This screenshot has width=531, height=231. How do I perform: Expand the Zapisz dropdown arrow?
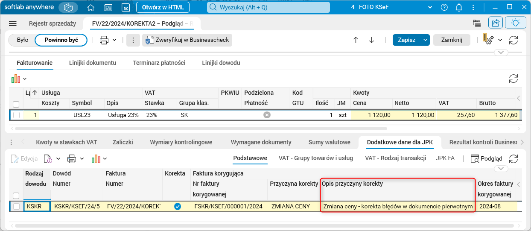tap(425, 40)
